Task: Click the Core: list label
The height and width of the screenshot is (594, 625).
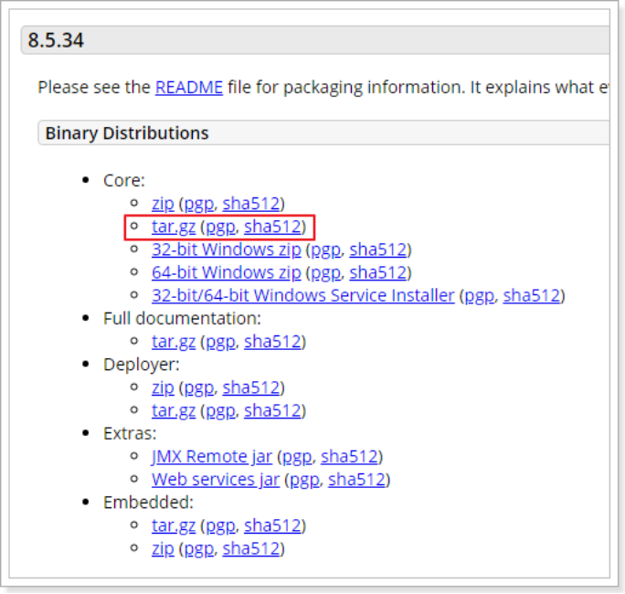Action: pyautogui.click(x=124, y=181)
